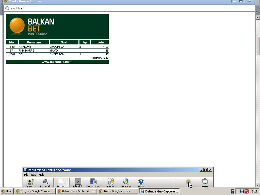Switch to Balkan Bet Kvote taskbar window
This screenshot has width=260, height=195.
coord(76,191)
